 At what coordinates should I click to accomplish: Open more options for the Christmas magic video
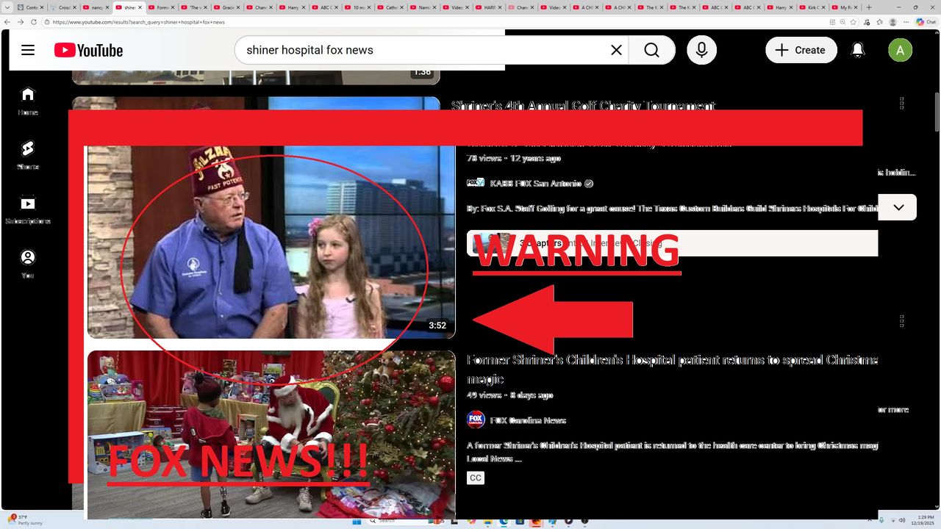tap(902, 321)
